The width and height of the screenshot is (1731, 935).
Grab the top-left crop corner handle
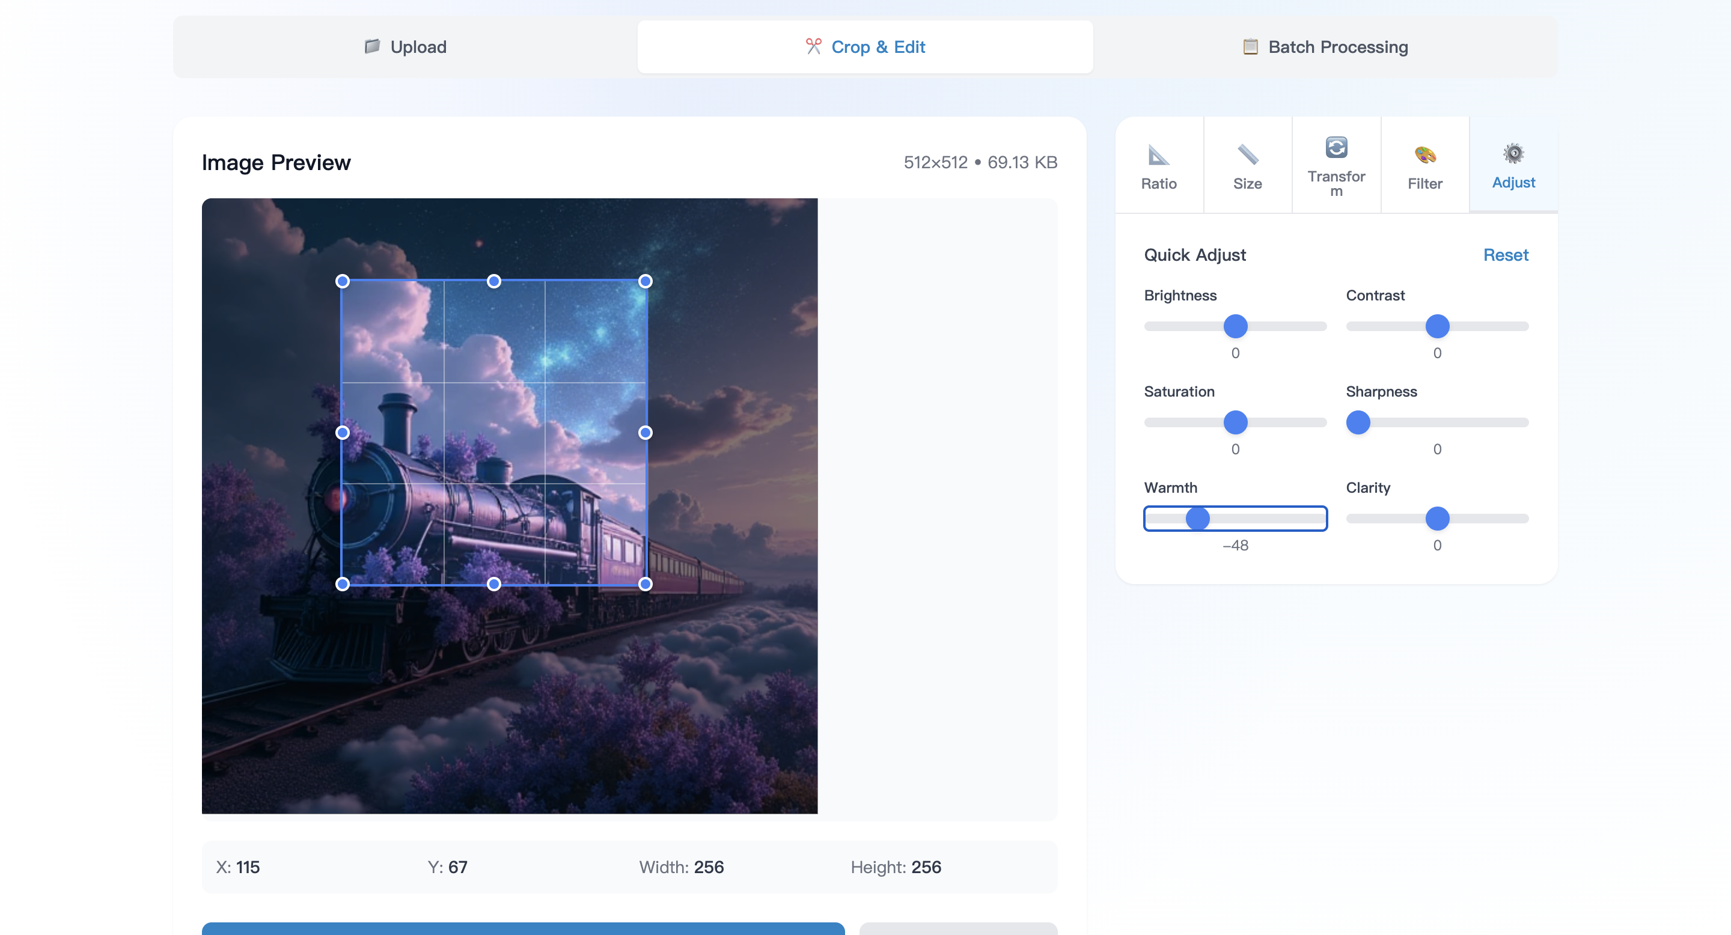coord(343,281)
